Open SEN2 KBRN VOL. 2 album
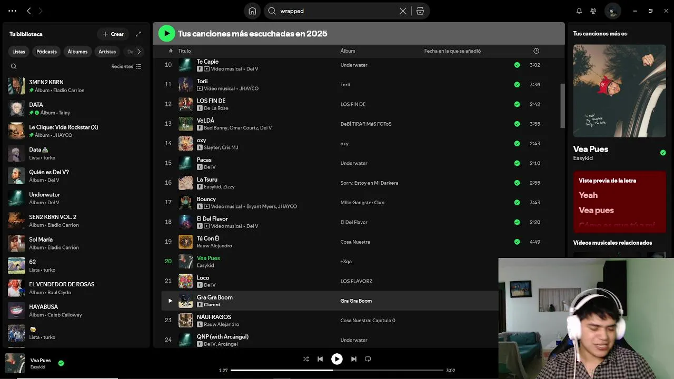 [76, 221]
